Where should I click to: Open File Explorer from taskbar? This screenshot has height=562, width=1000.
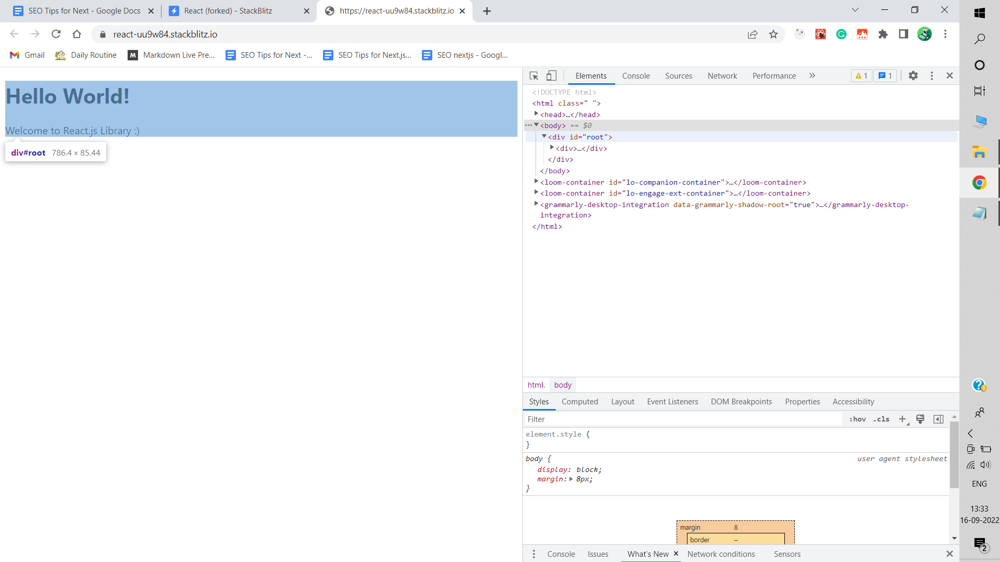(980, 152)
